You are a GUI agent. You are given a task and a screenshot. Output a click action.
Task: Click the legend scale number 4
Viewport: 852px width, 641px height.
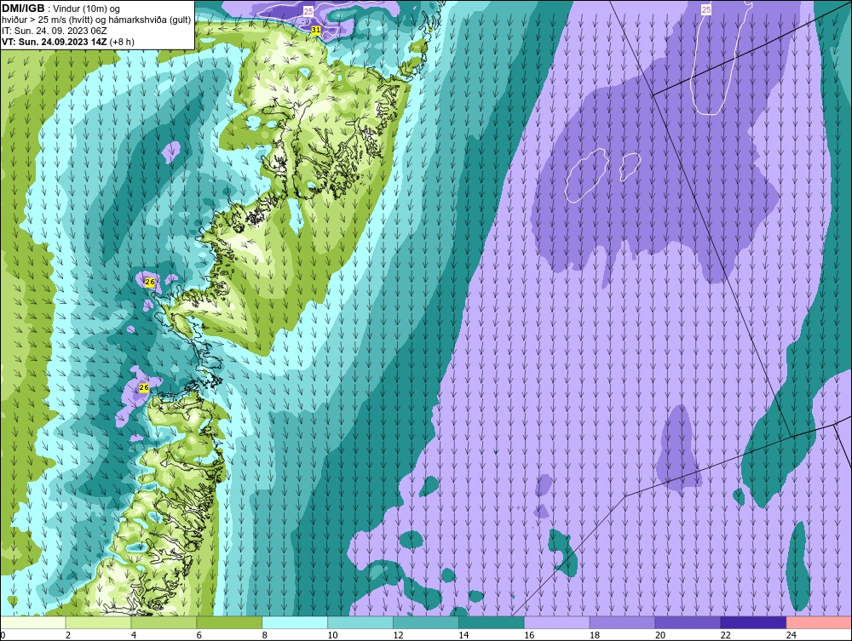click(x=134, y=635)
